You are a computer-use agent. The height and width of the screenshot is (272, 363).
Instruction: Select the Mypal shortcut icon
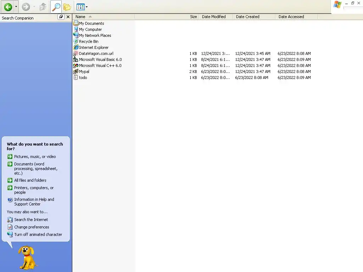click(x=76, y=71)
